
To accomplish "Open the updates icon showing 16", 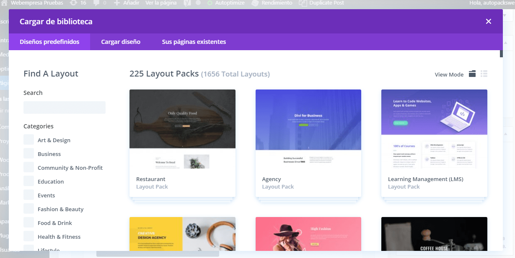I will point(78,3).
